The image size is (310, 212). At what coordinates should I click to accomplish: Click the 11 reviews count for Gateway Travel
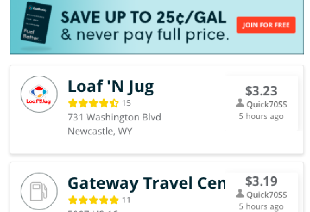click(x=126, y=200)
